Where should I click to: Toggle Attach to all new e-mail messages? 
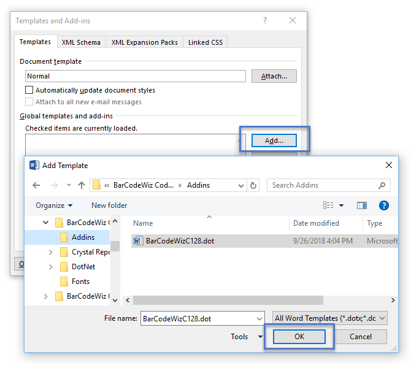pos(29,101)
